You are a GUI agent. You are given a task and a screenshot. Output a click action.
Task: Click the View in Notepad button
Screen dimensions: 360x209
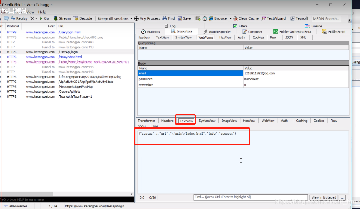324,197
